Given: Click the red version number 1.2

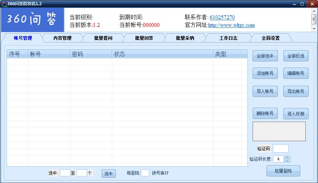Looking at the screenshot, I should click(96, 25).
